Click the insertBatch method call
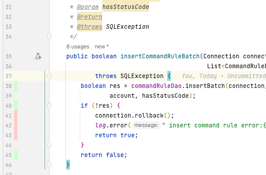 click(205, 86)
